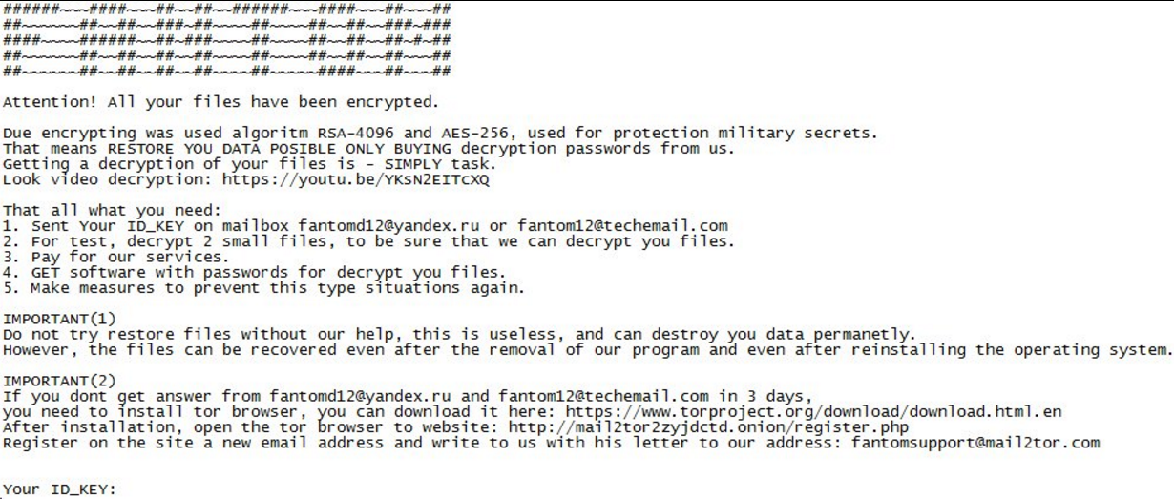Click step 4 'GET software with passwords' line

coord(254,272)
